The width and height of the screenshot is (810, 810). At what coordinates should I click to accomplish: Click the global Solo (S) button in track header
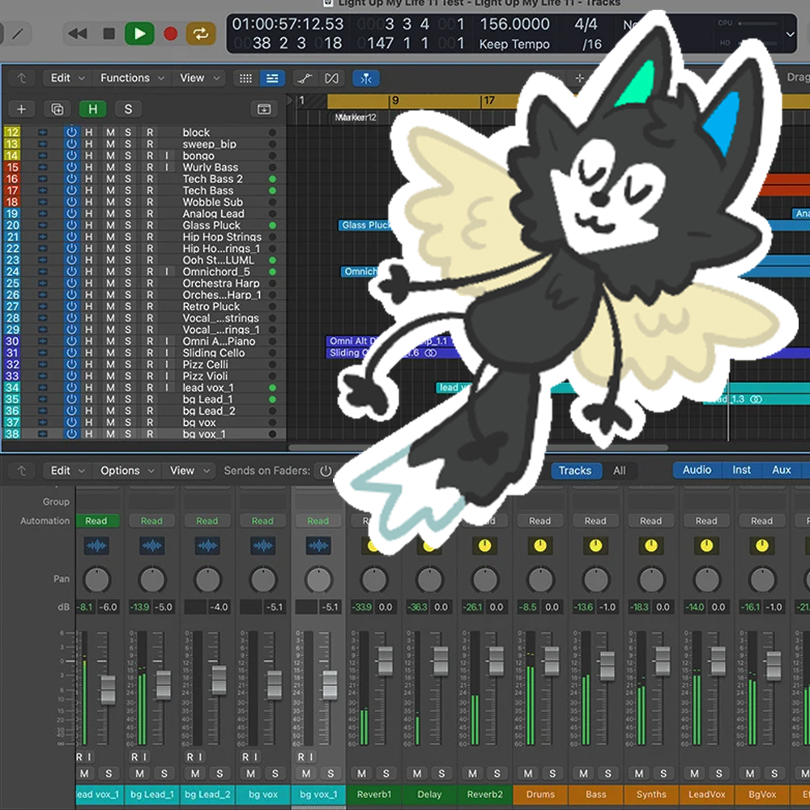[x=128, y=109]
